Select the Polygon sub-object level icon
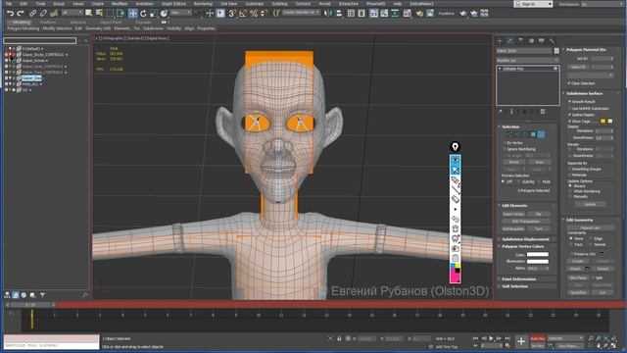627x353 pixels. 533,135
